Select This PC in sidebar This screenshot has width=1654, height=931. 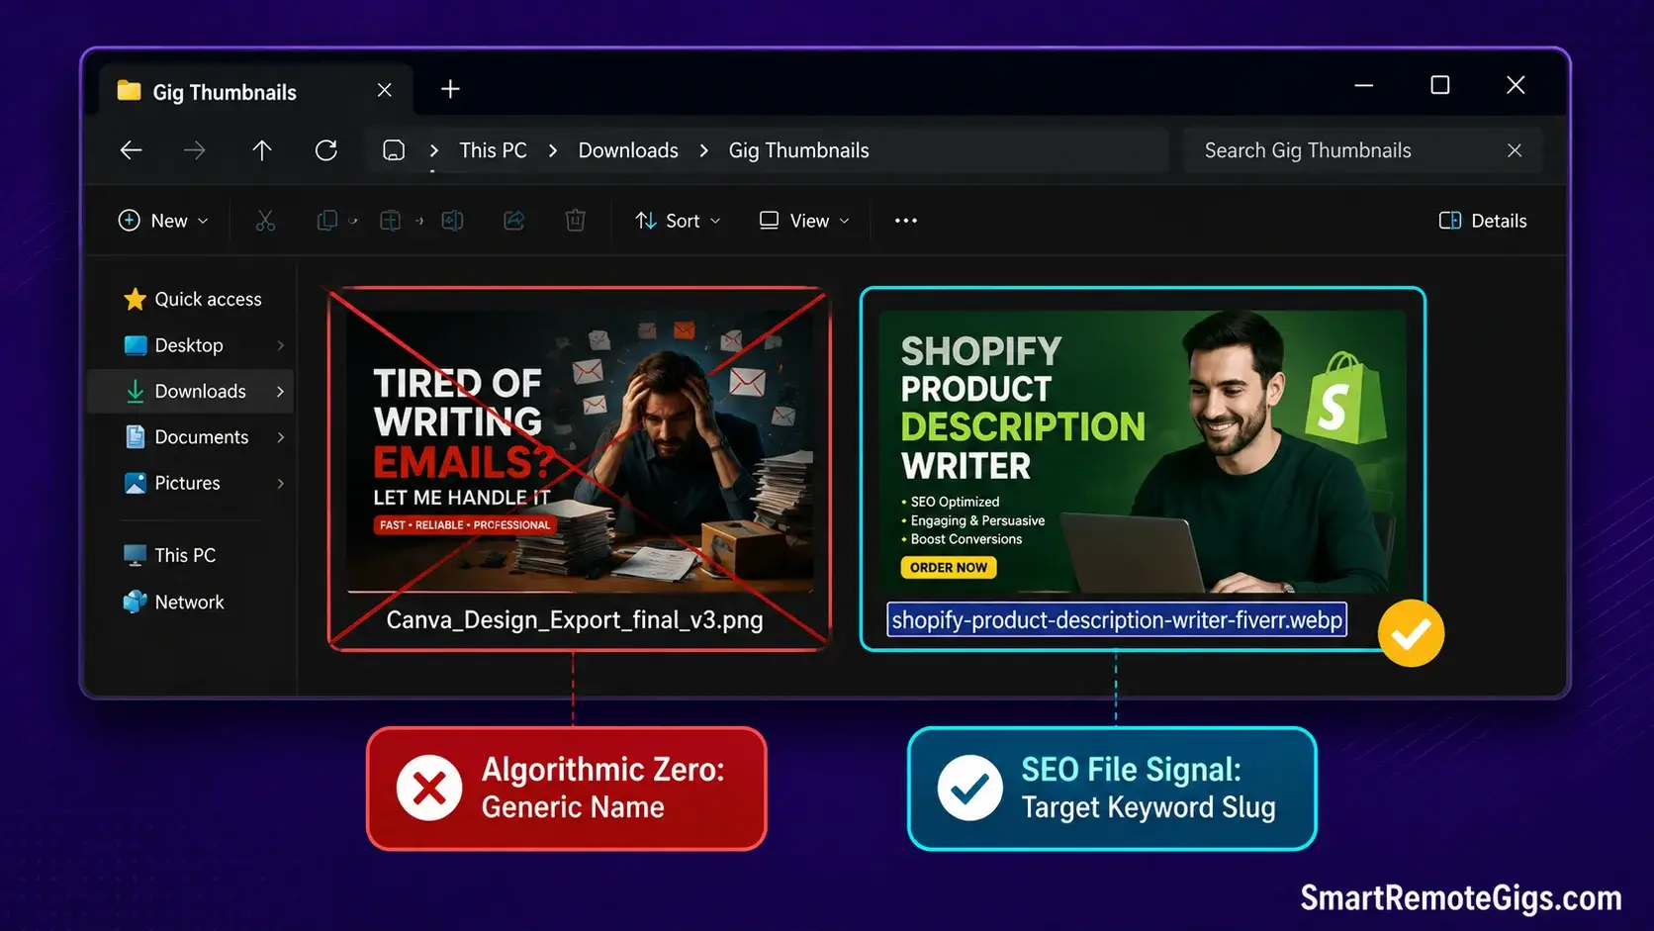[x=169, y=555]
